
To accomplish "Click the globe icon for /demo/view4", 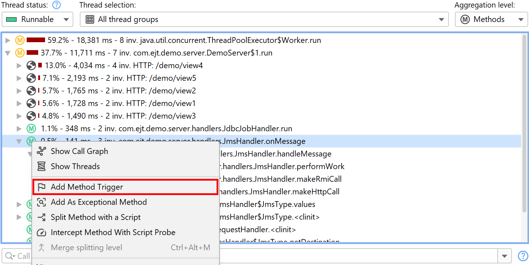I will pyautogui.click(x=31, y=66).
